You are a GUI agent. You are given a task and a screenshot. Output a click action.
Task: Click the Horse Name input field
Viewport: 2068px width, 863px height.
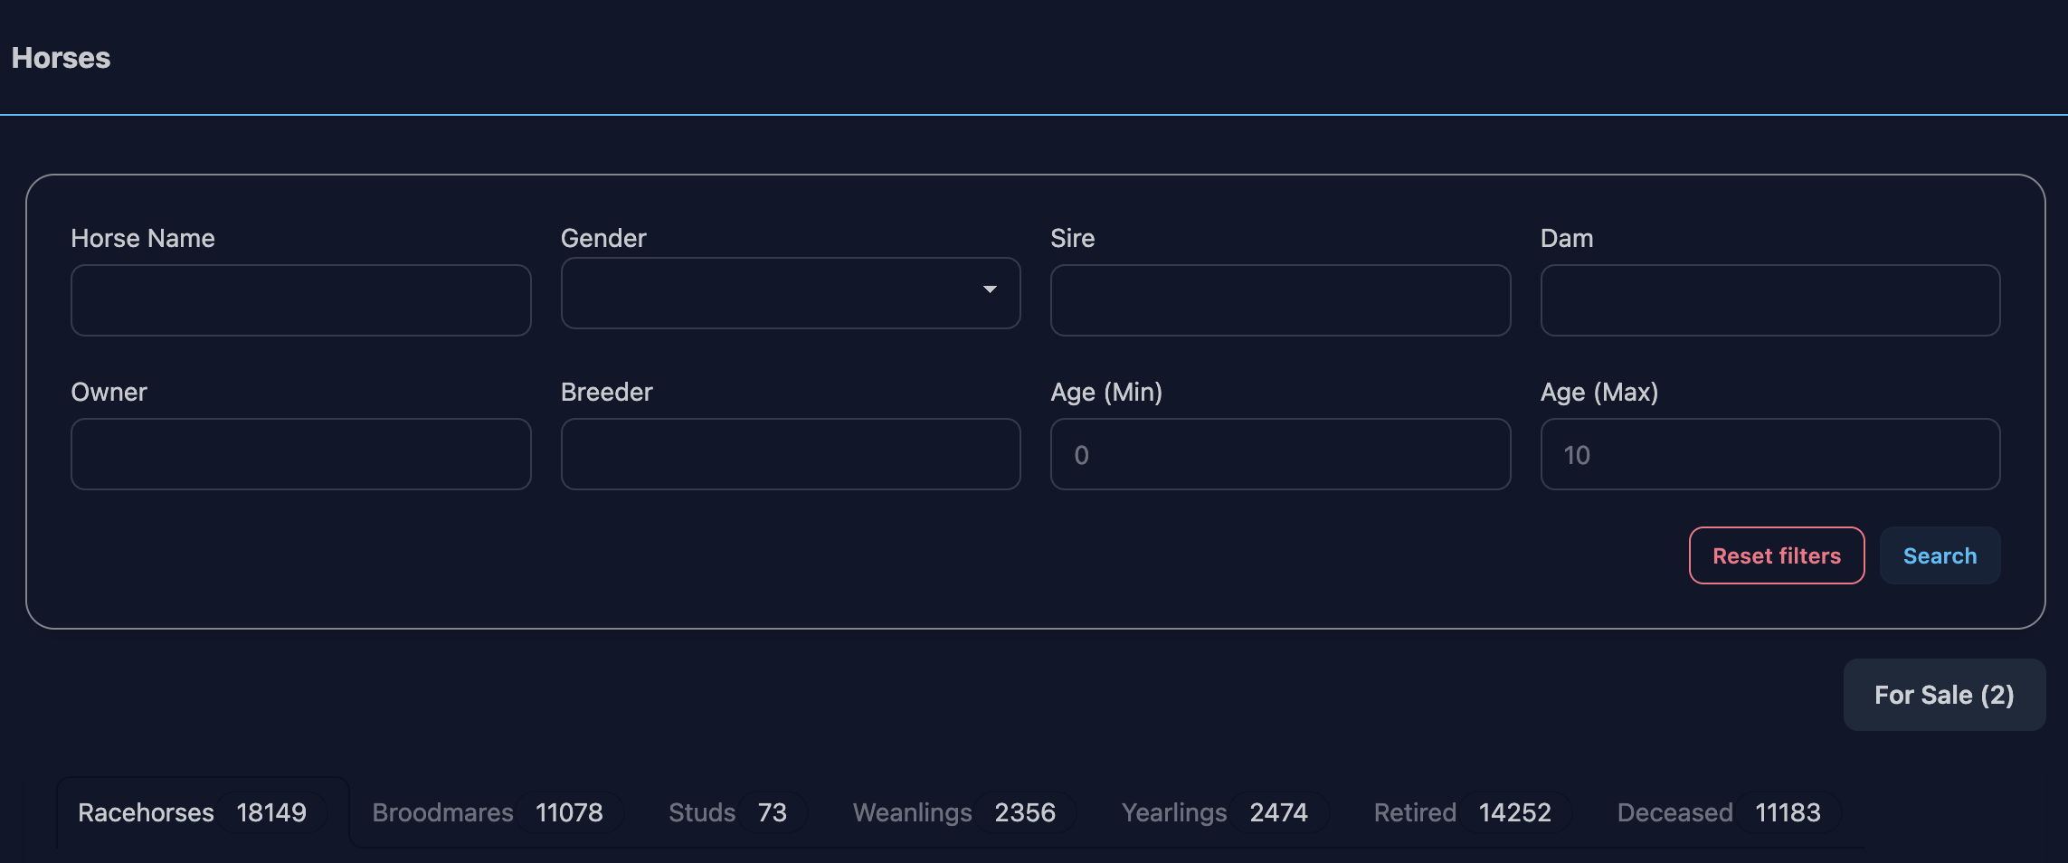coord(300,300)
